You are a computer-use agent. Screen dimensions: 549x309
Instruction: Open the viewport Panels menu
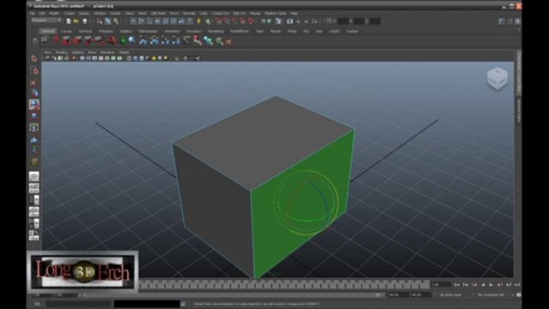pos(125,52)
